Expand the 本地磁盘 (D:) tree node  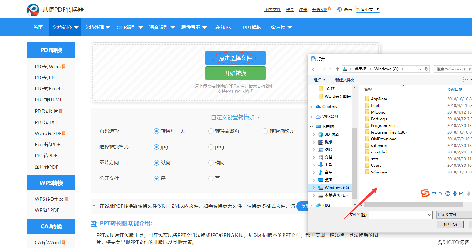(x=314, y=195)
